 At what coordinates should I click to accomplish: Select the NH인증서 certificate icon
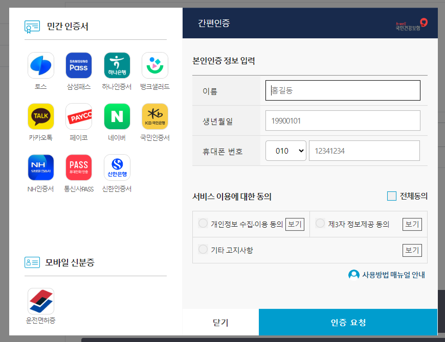click(41, 167)
